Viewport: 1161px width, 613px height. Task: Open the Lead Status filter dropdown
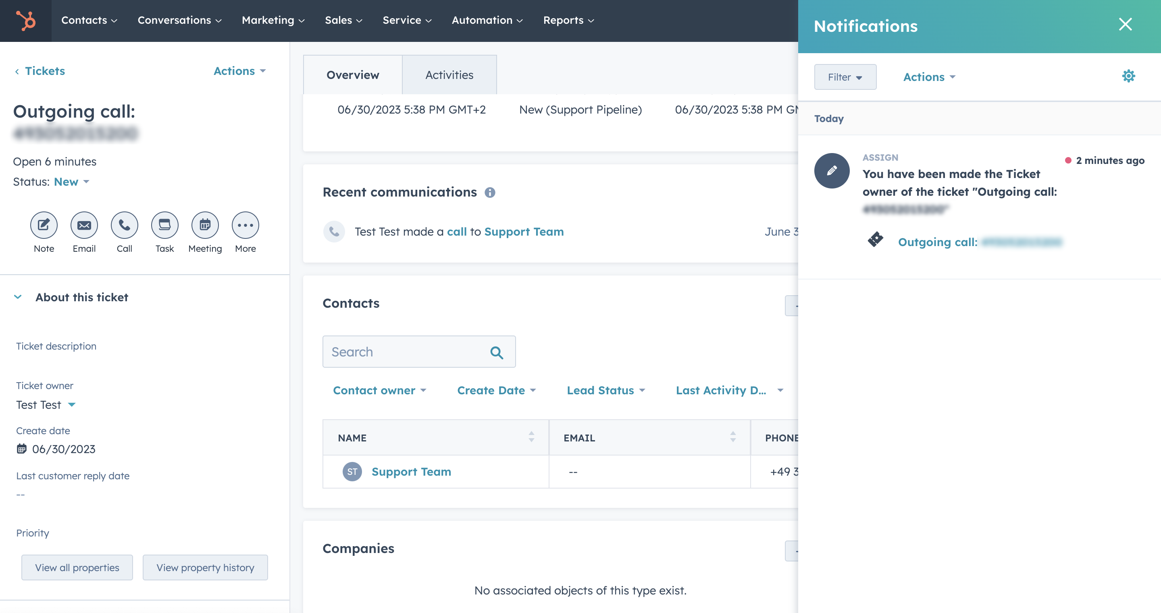pyautogui.click(x=606, y=391)
